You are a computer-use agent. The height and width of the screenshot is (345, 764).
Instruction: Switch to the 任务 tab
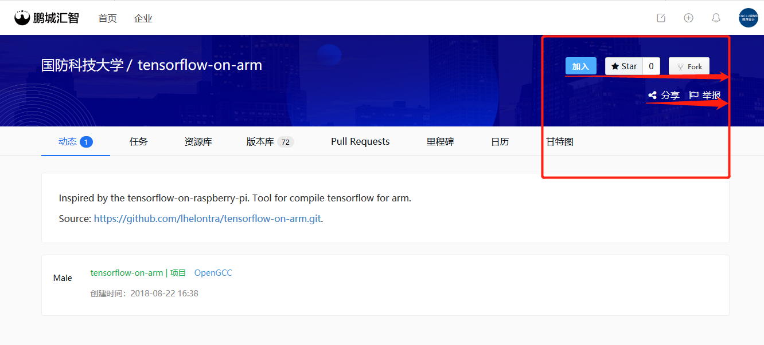tap(139, 141)
